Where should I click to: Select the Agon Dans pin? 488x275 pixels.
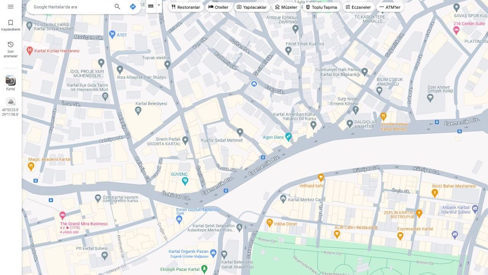coord(289,136)
